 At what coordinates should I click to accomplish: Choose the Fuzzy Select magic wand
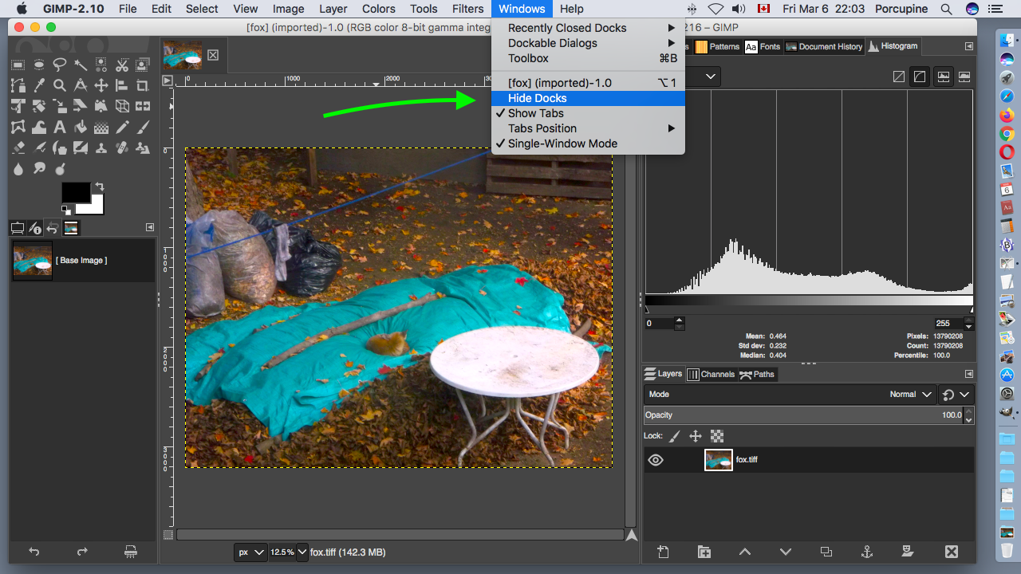(x=81, y=65)
